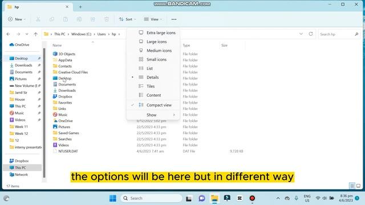365x205 pixels.
Task: Click the Users breadcrumb
Action: pos(102,34)
